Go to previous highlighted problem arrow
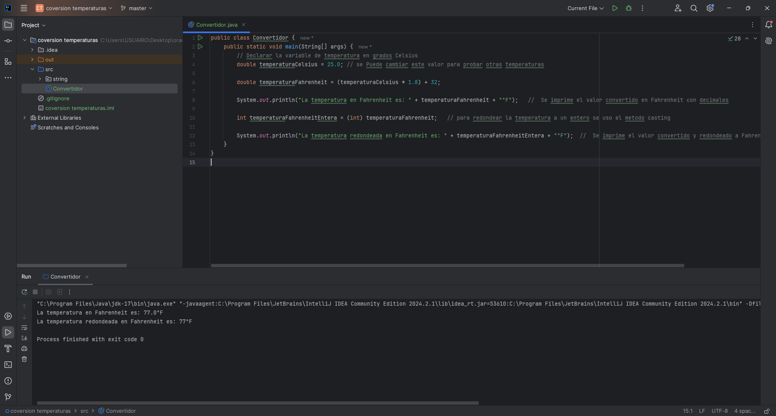Viewport: 776px width, 416px height. coord(747,38)
